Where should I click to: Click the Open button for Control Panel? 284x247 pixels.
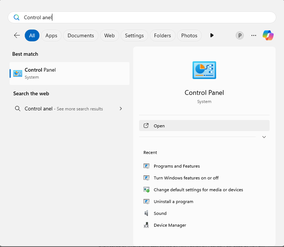[x=204, y=126]
